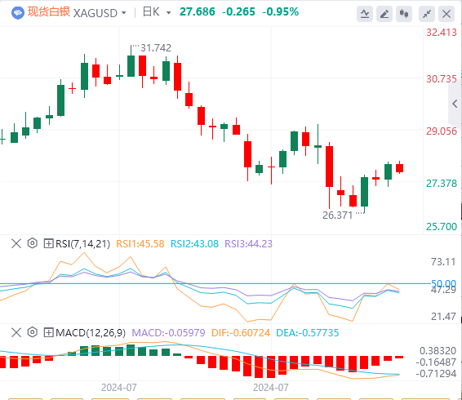Click the MACD -0.71294 axis label
This screenshot has height=400, width=462.
(436, 374)
